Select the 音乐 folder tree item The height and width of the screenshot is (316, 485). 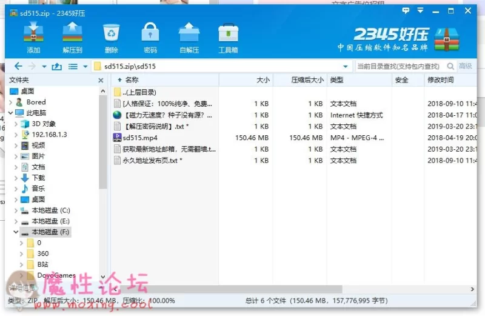click(x=38, y=189)
